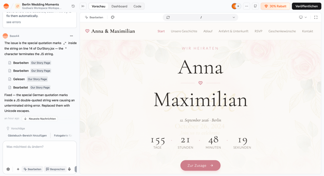Click the Veröffentlichen button

[306, 6]
